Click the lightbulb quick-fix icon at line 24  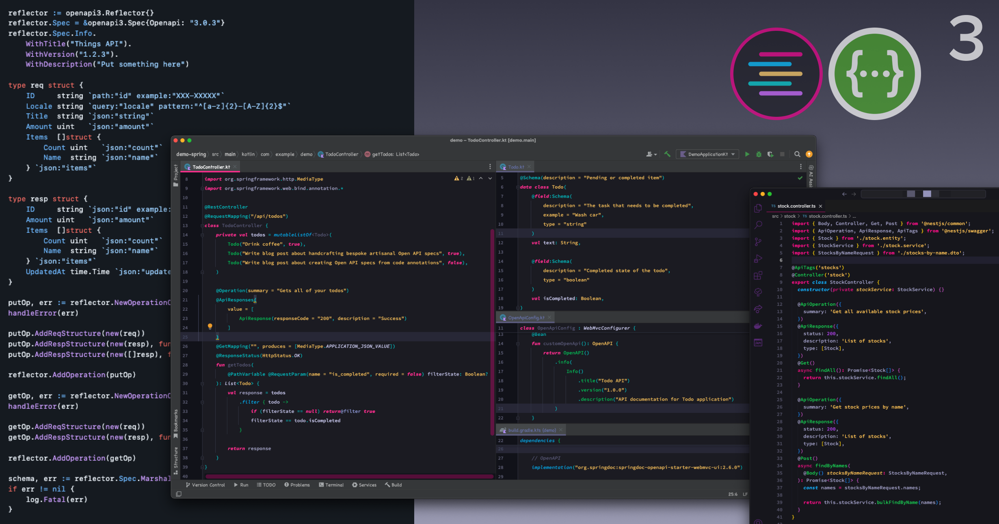pyautogui.click(x=210, y=326)
